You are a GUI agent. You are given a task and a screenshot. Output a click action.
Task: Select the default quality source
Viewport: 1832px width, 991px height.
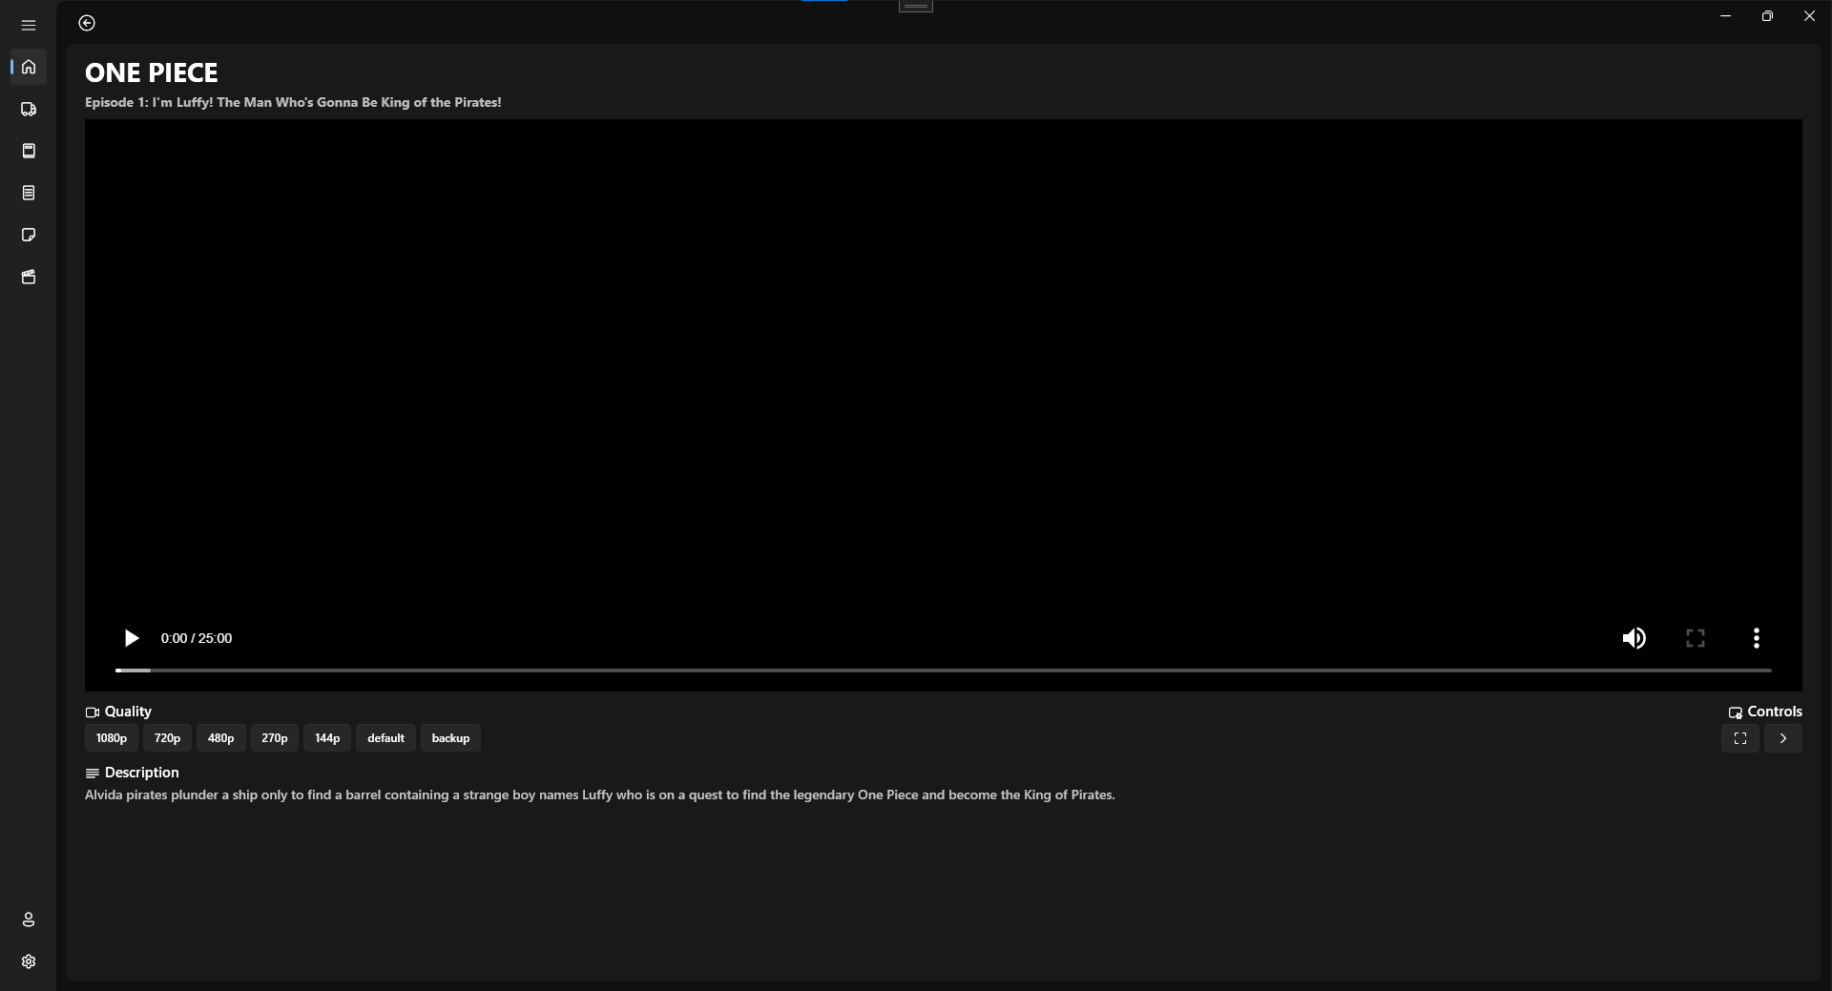click(386, 738)
